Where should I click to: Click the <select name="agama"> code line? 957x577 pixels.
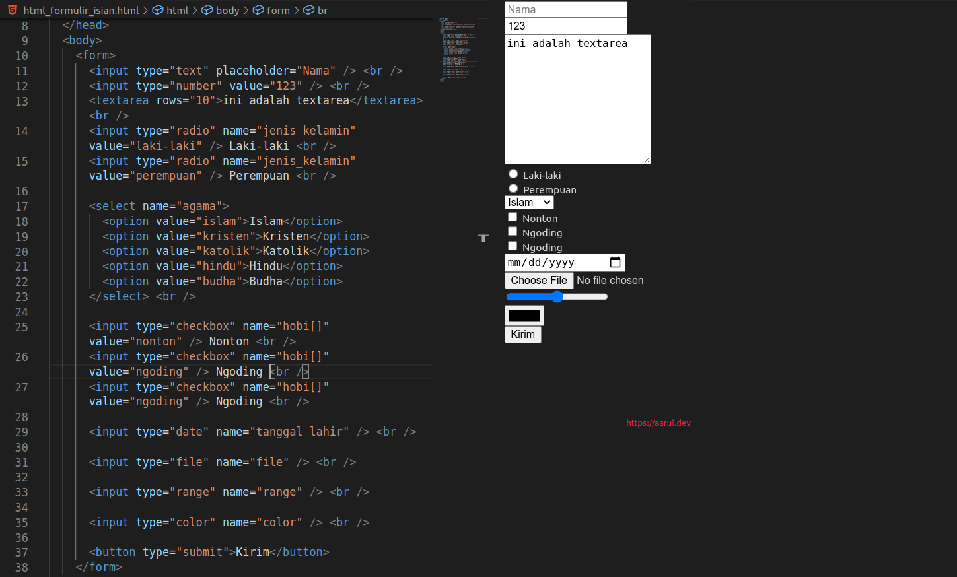point(159,206)
